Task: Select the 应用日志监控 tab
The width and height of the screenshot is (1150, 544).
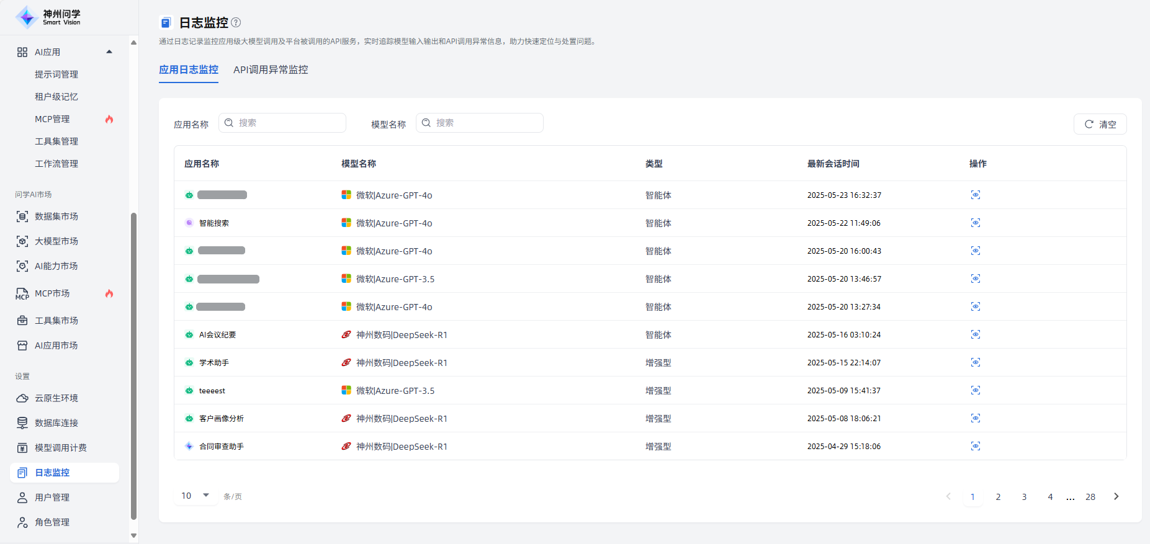Action: pyautogui.click(x=189, y=69)
